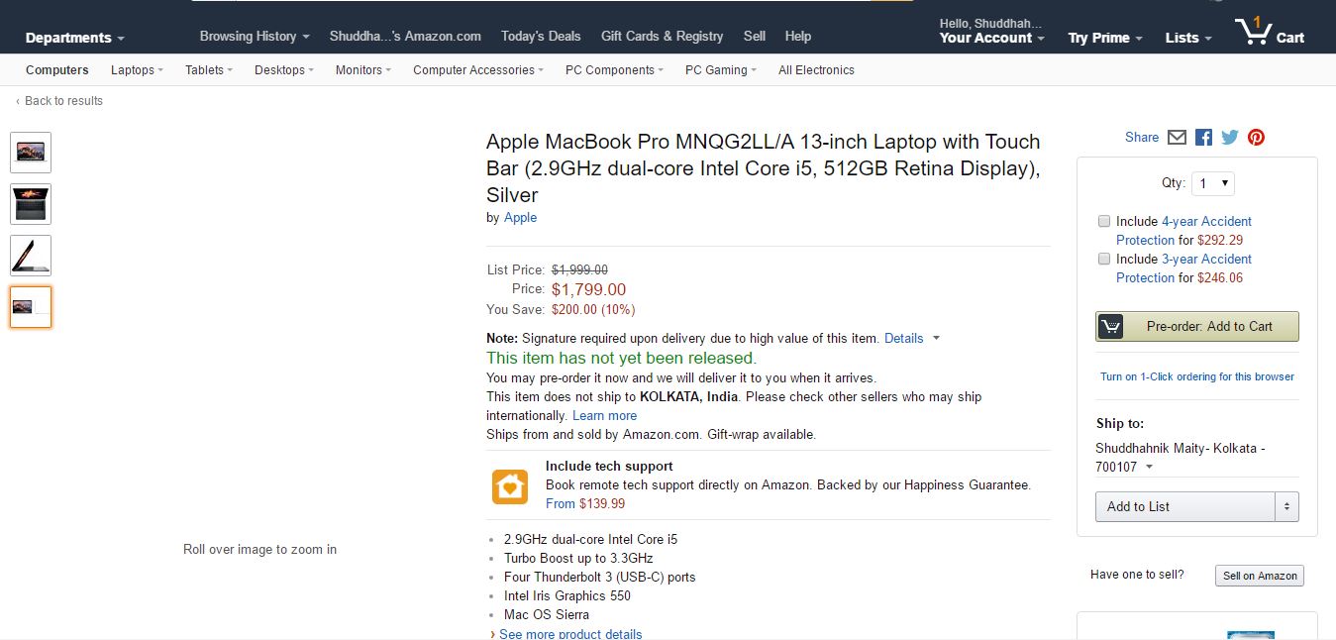Click cart icon on Pre-order button

tap(1110, 327)
